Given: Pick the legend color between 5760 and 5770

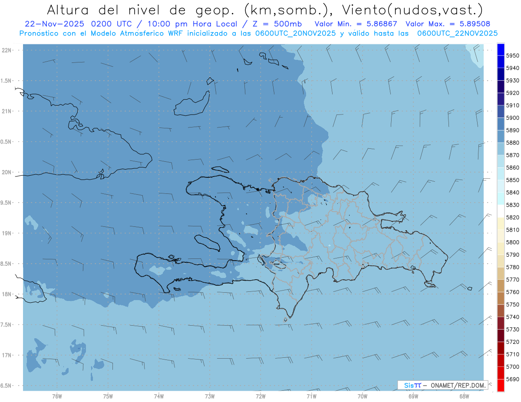Looking at the screenshot, I should pyautogui.click(x=501, y=286).
